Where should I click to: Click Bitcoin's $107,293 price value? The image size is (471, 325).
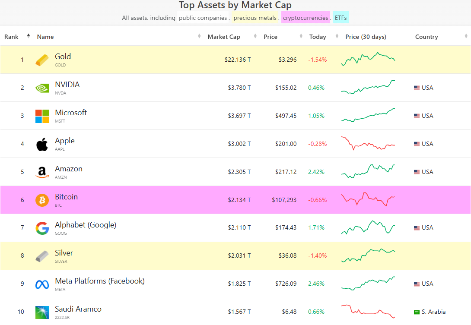point(284,200)
